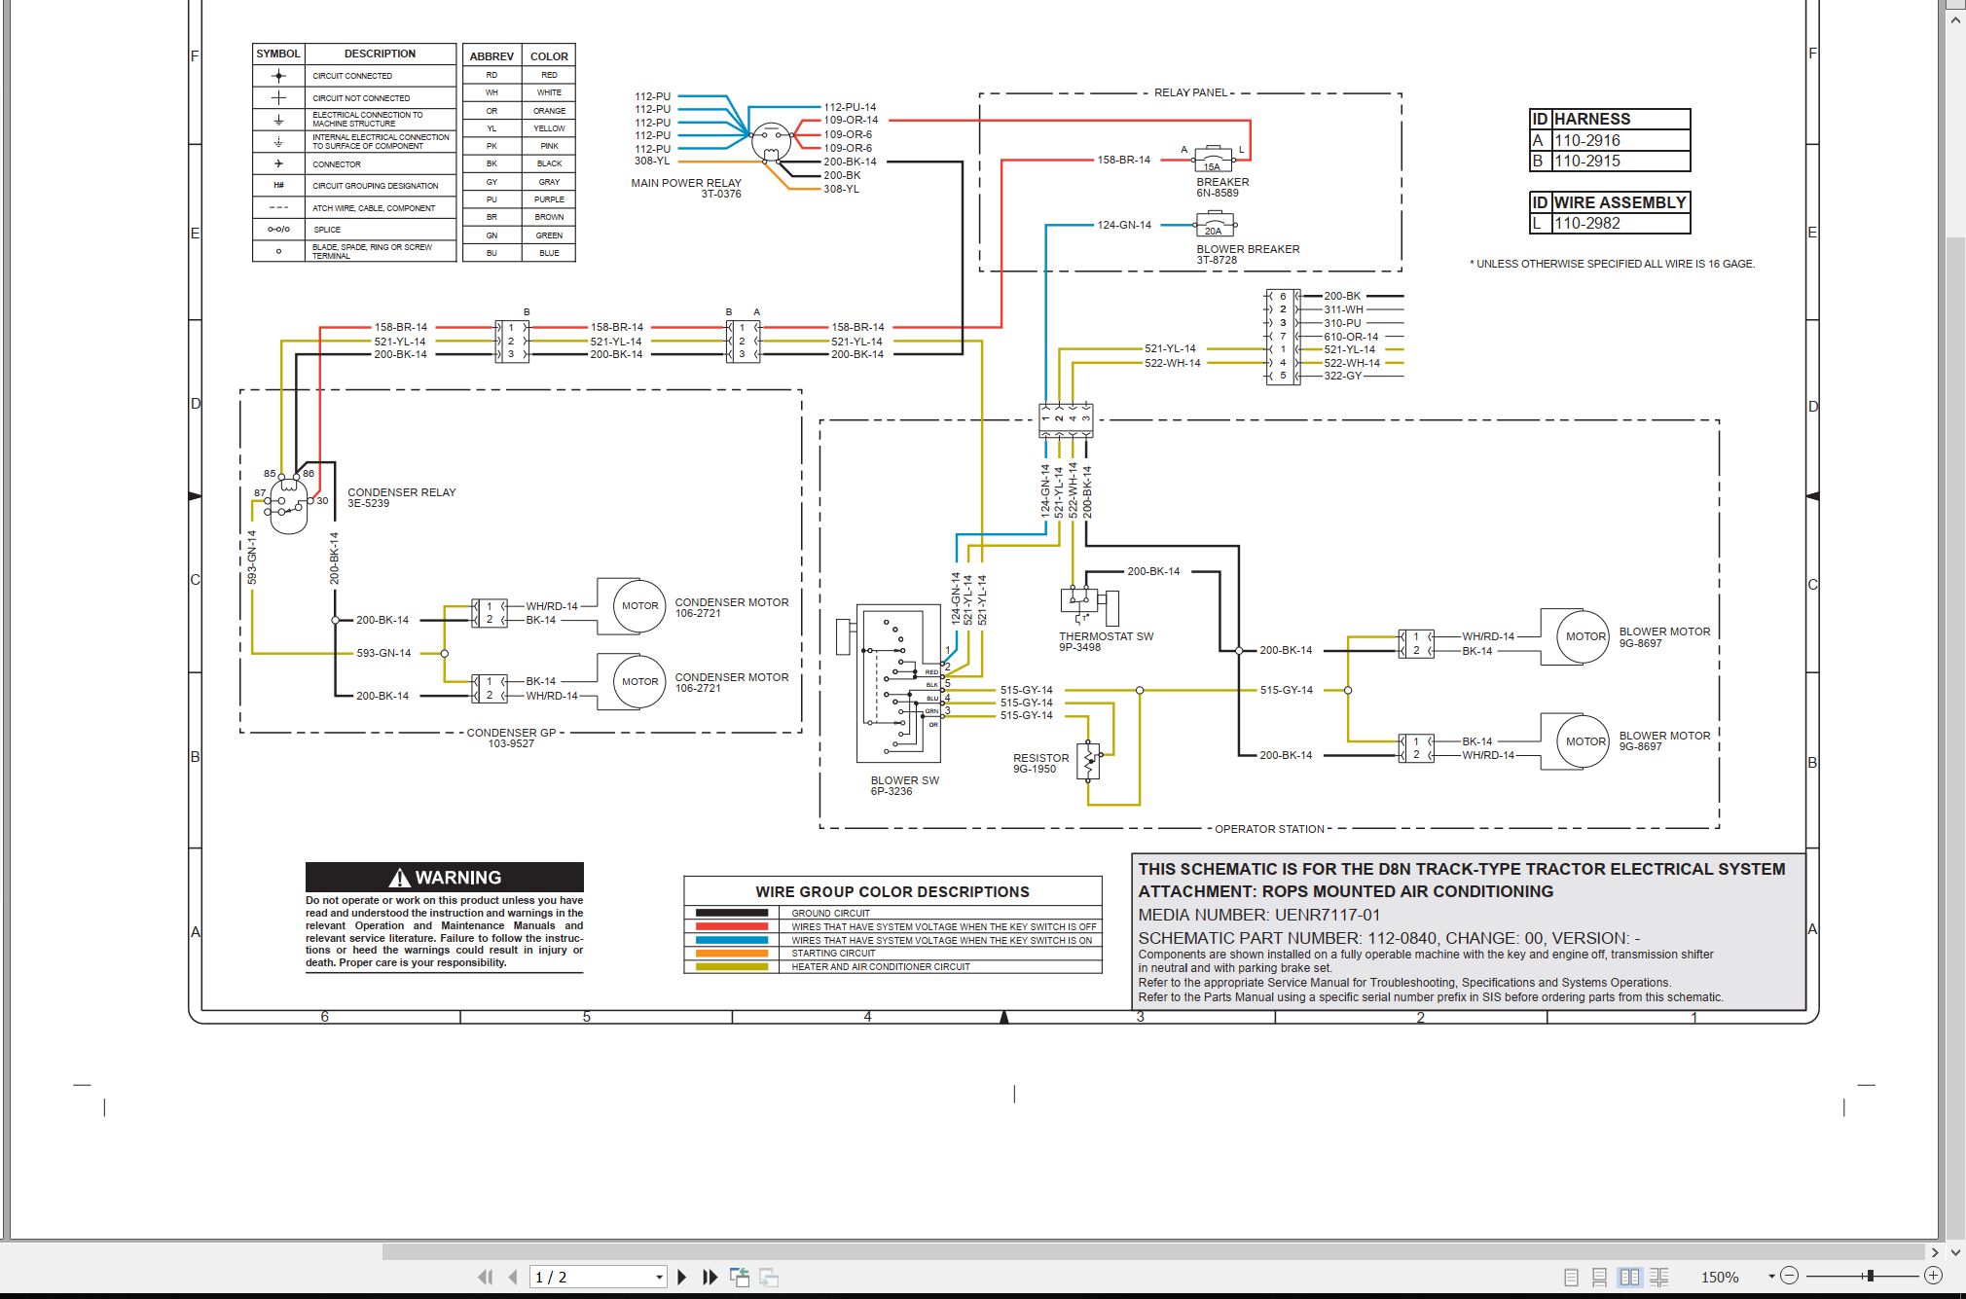The width and height of the screenshot is (1966, 1299).
Task: Click the HEATER AND AIR CONDITIONER CIRCUIT label
Action: [880, 967]
